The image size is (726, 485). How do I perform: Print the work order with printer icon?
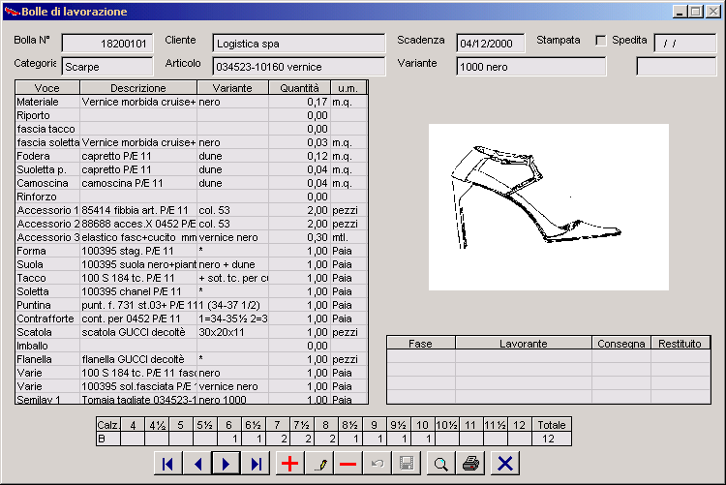click(470, 464)
